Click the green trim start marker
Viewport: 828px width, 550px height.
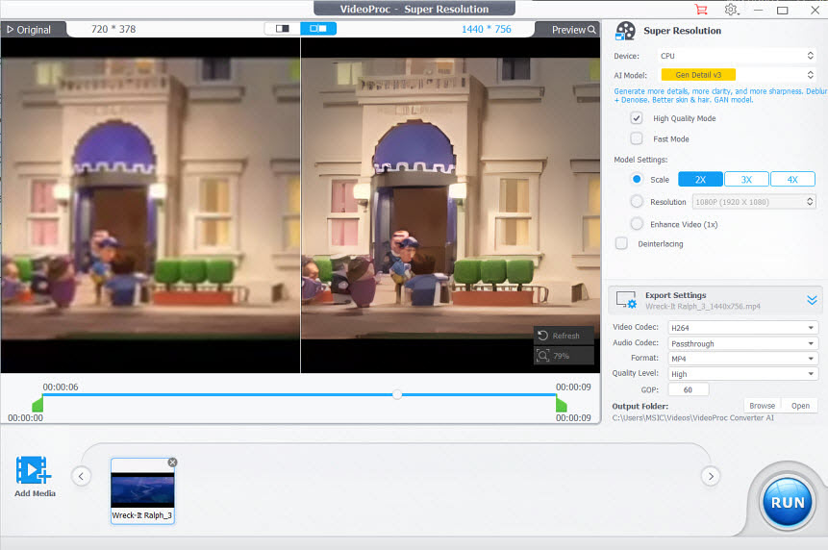[x=38, y=404]
